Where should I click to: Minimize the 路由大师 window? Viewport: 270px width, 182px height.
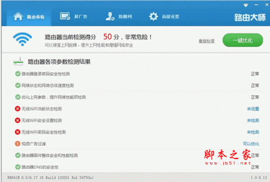click(256, 5)
